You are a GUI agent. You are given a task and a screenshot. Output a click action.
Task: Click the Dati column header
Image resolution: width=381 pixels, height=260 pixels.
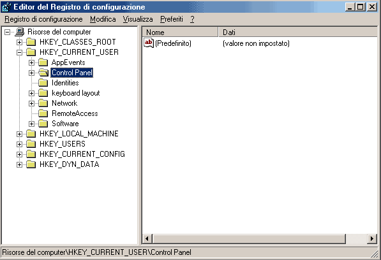pyautogui.click(x=297, y=32)
